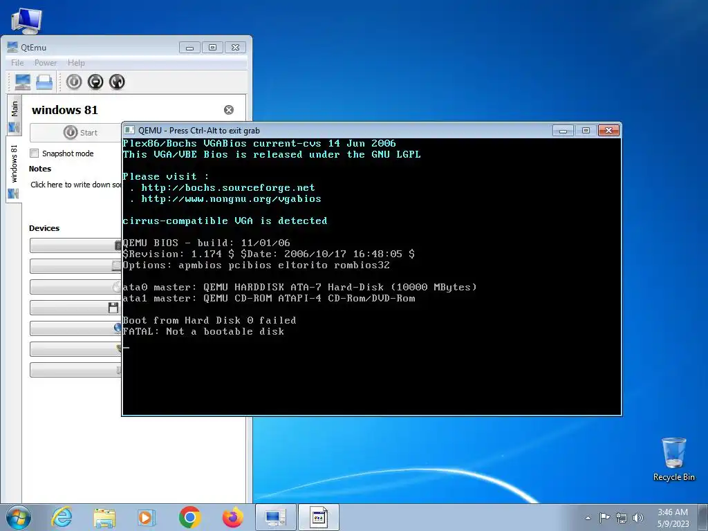The width and height of the screenshot is (708, 531).
Task: Select the Recycle Bin desktop icon
Action: point(673,459)
